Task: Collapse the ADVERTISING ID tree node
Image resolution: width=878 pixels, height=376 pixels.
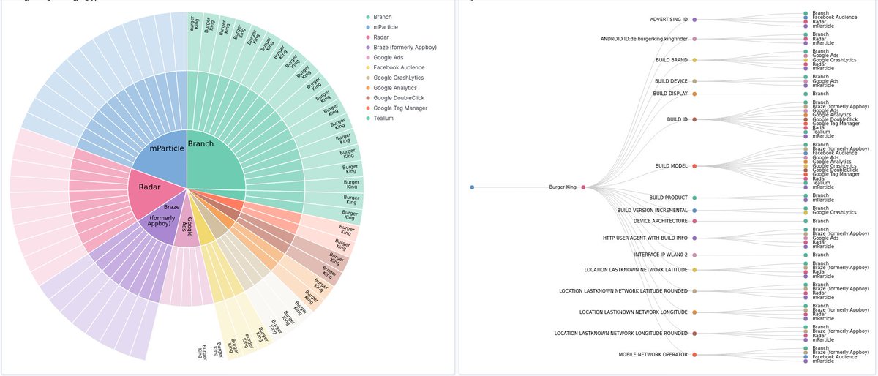Action: pos(694,20)
